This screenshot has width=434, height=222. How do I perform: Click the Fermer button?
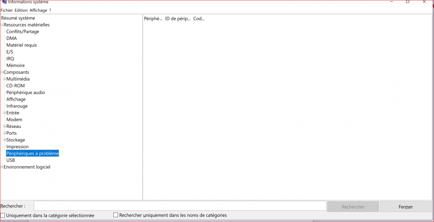click(x=406, y=207)
